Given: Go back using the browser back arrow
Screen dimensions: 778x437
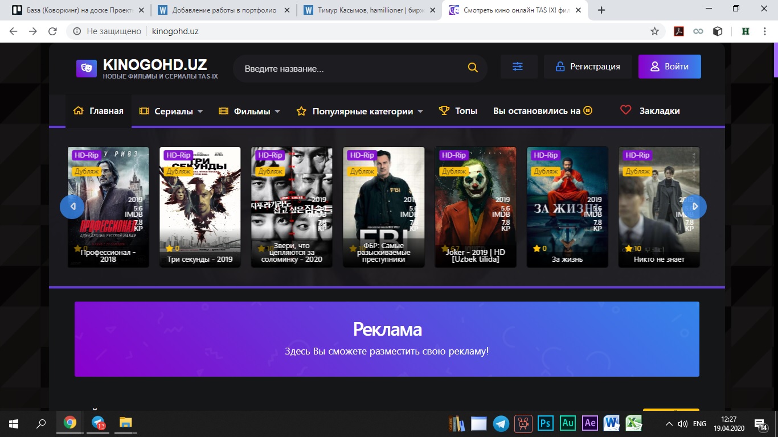Looking at the screenshot, I should click(x=14, y=31).
